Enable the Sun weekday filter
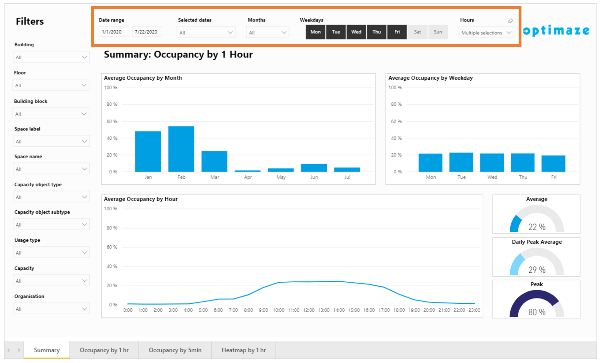Viewport: 601px width, 363px height. (437, 32)
